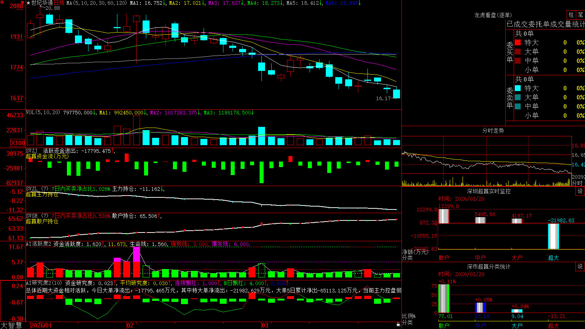Select 散户 category in 深市超赢分类统计
Screen dimensions: 585x329
pos(444,326)
